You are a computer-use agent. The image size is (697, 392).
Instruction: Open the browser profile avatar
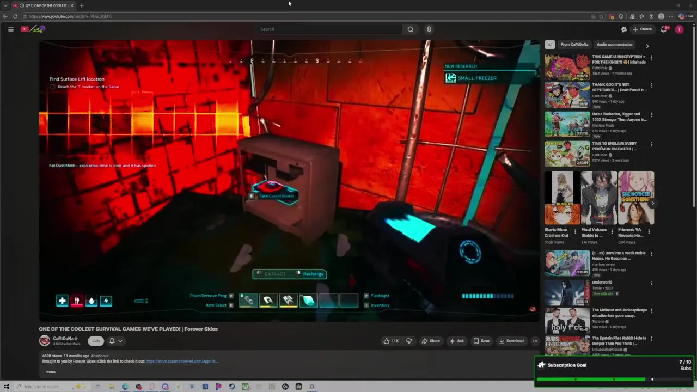pyautogui.click(x=661, y=16)
